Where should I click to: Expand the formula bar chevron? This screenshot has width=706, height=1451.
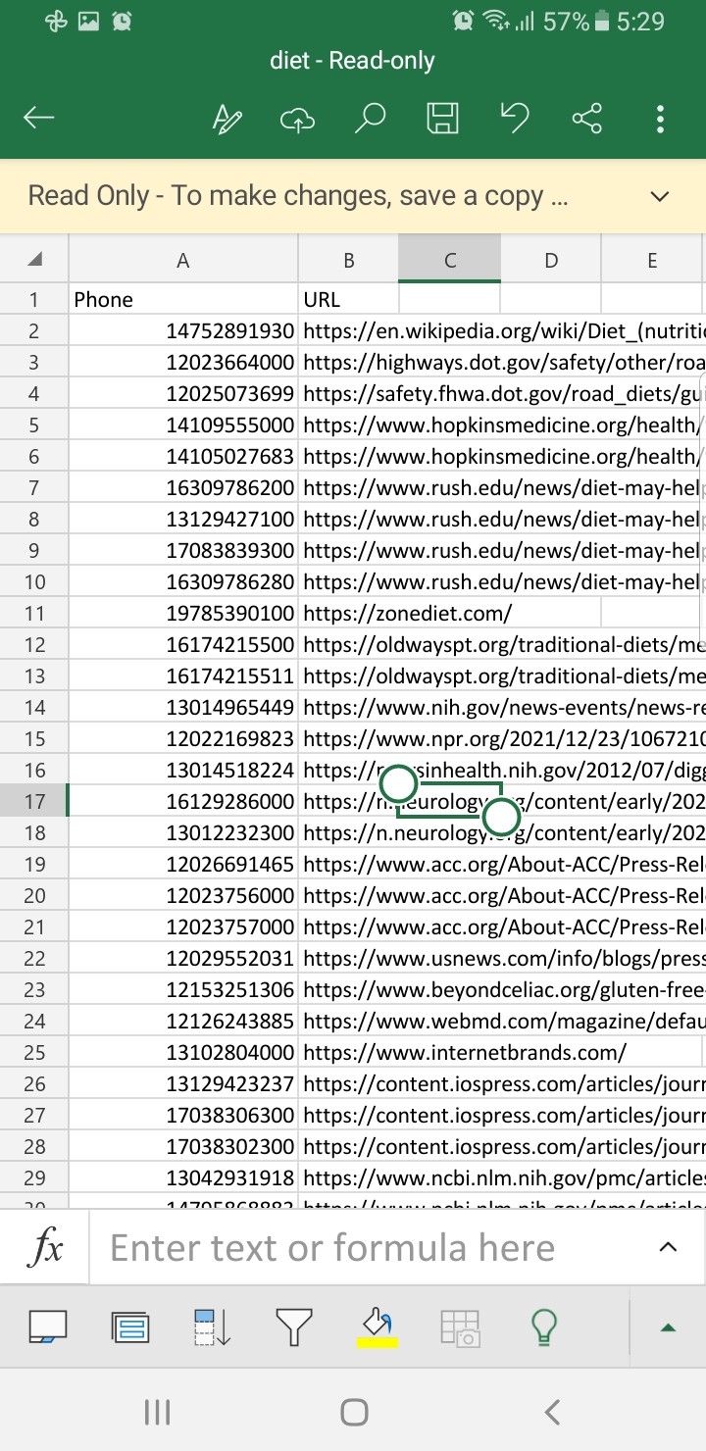pos(668,1247)
